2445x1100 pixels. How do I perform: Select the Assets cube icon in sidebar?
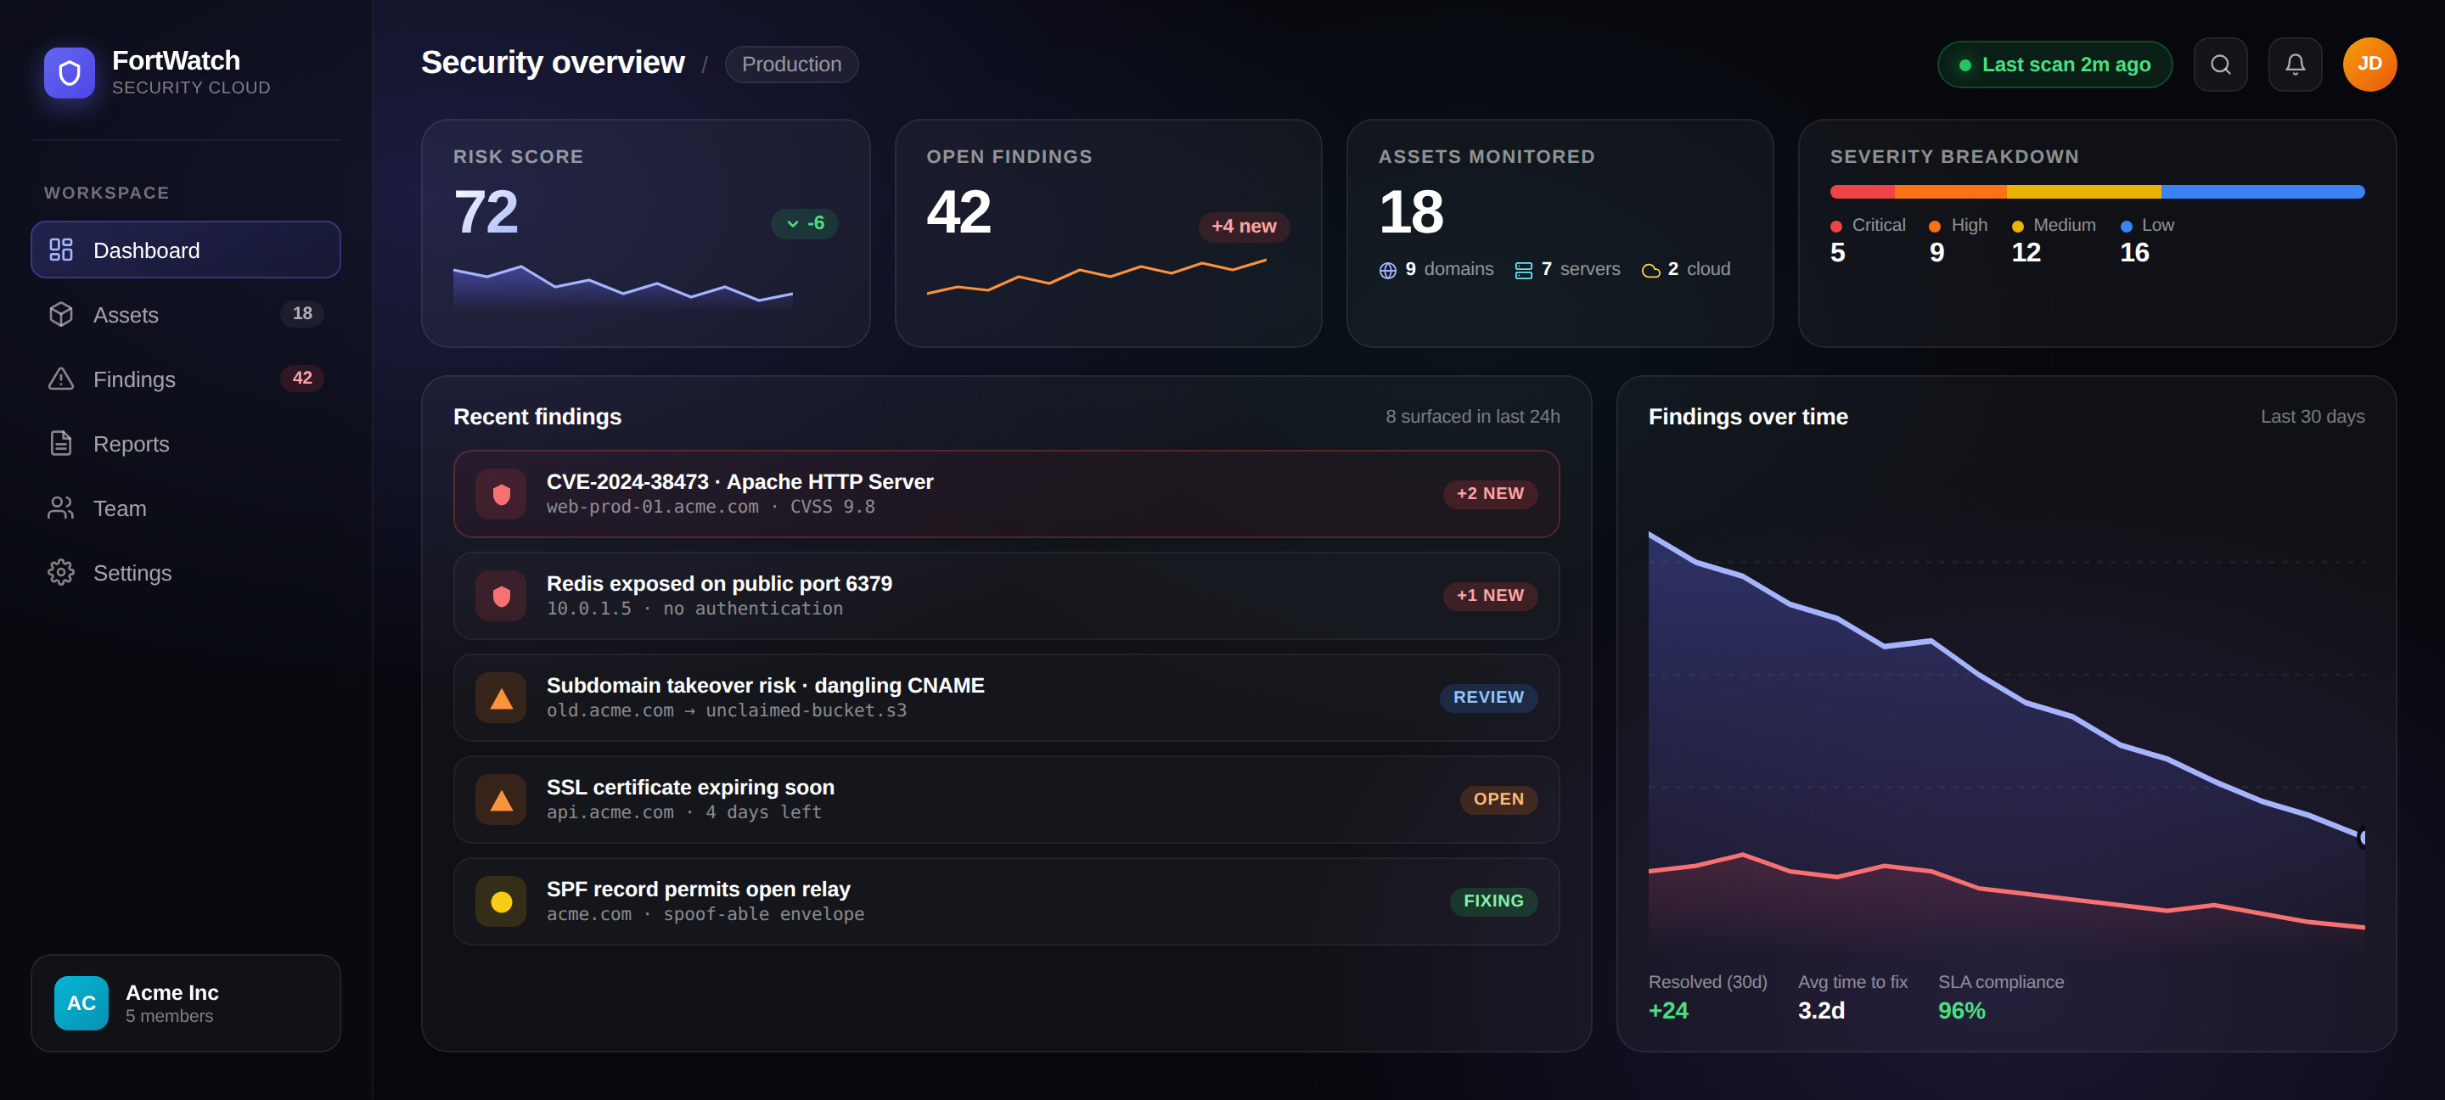coord(61,314)
